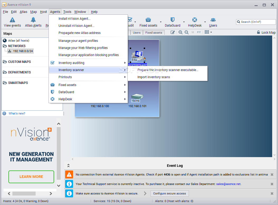Image resolution: width=278 pixels, height=205 pixels.
Task: Open the sales@axence.net email link
Action: point(228,184)
